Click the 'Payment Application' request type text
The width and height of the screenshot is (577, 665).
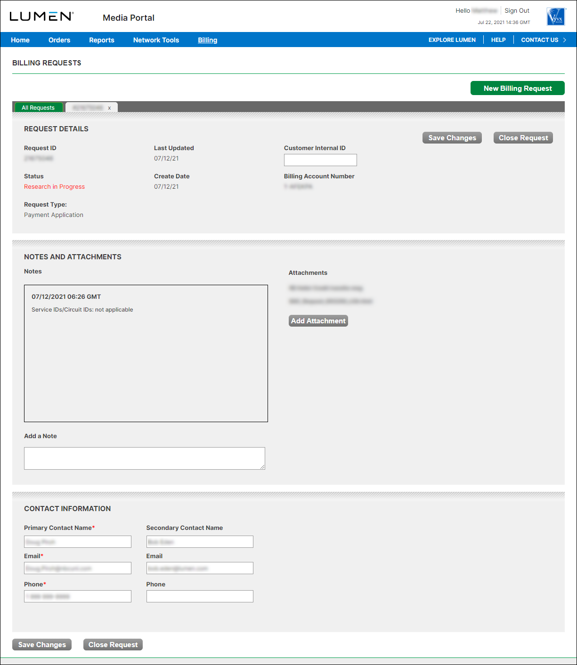coord(54,215)
